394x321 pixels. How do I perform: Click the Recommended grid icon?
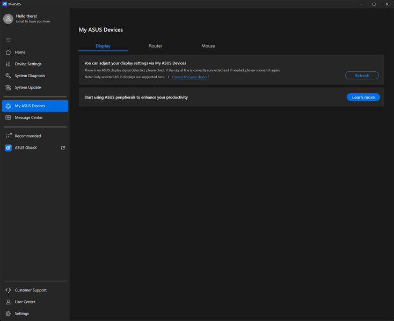click(x=9, y=136)
